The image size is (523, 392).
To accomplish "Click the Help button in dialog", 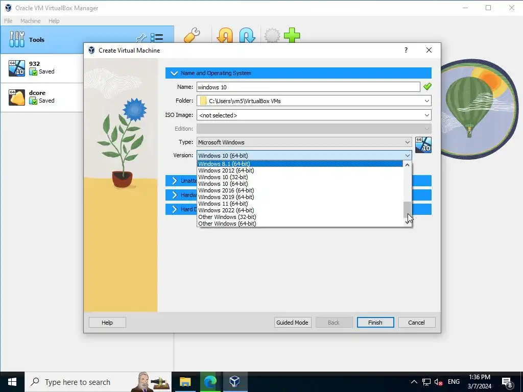I will [107, 323].
